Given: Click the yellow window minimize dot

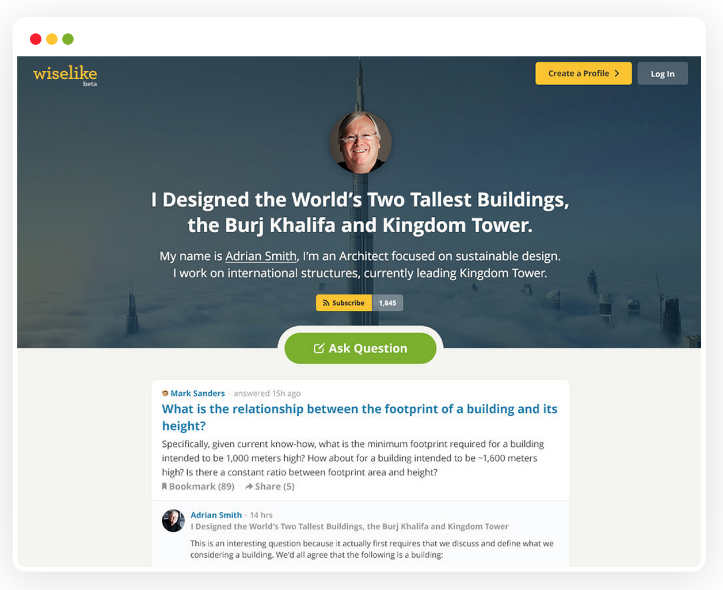Looking at the screenshot, I should [x=52, y=39].
